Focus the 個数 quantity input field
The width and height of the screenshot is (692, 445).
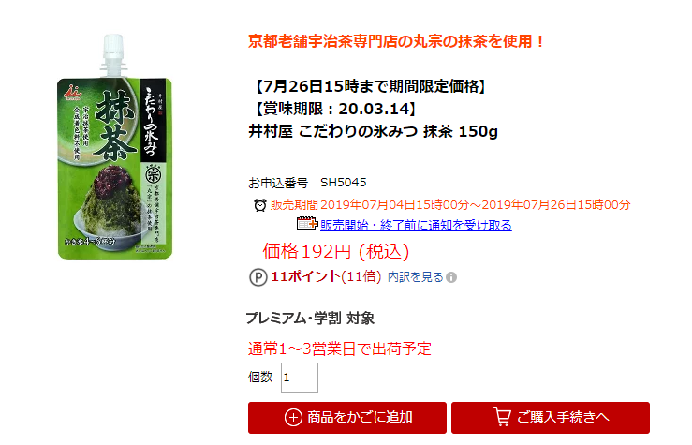pyautogui.click(x=300, y=378)
